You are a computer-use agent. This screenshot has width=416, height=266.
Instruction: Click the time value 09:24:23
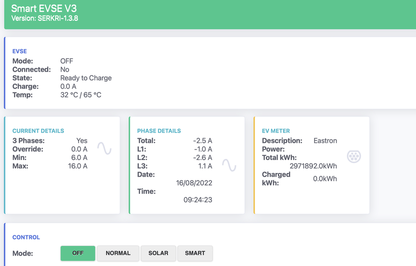(x=198, y=200)
